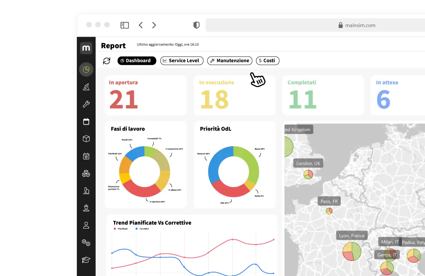The height and width of the screenshot is (276, 425).
Task: Open the pie chart reports sidebar icon
Action: [x=86, y=69]
